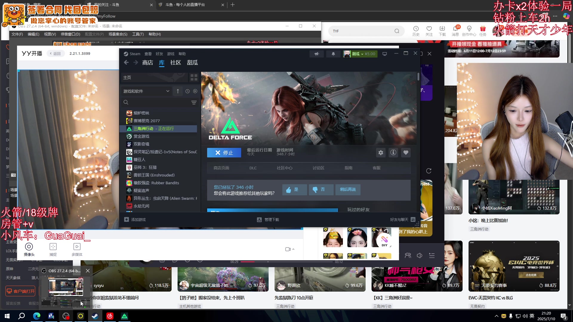
Task: Click the 稍后再说 button
Action: 348,190
